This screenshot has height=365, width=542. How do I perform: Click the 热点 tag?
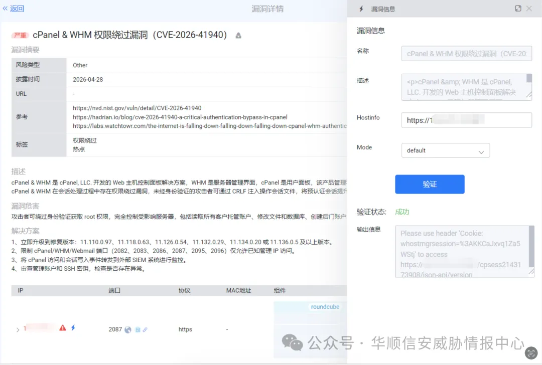[x=79, y=149]
